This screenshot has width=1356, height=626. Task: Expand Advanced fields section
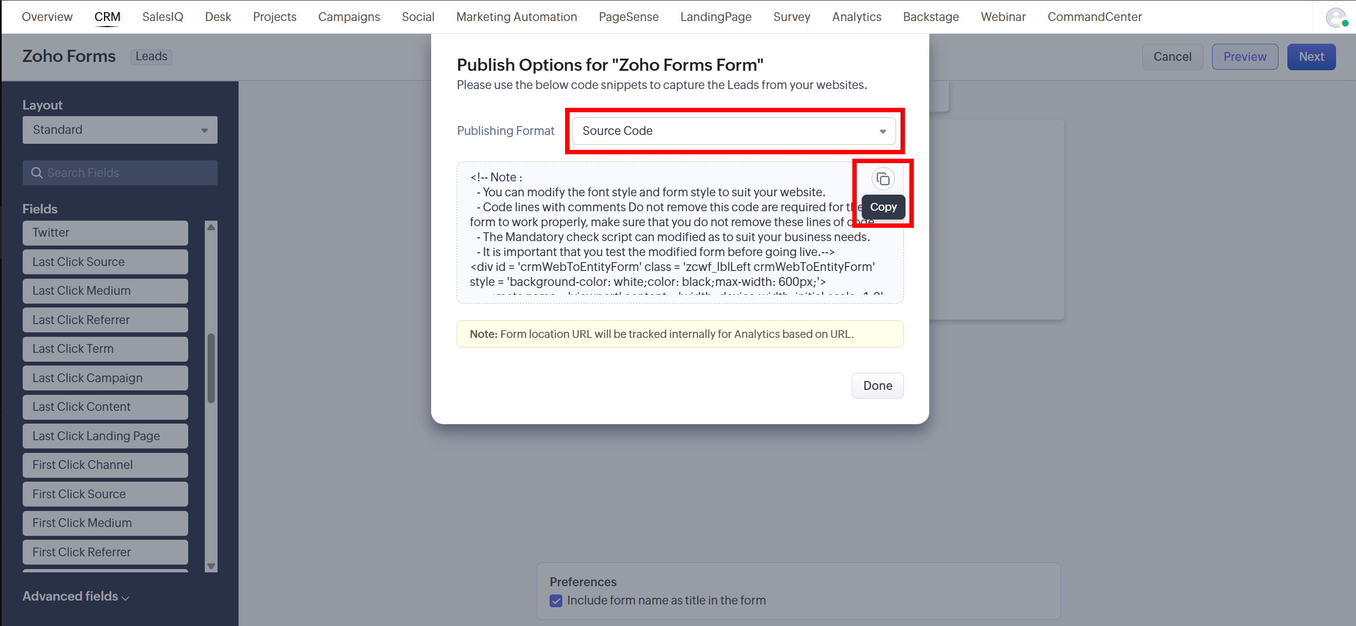click(x=76, y=596)
